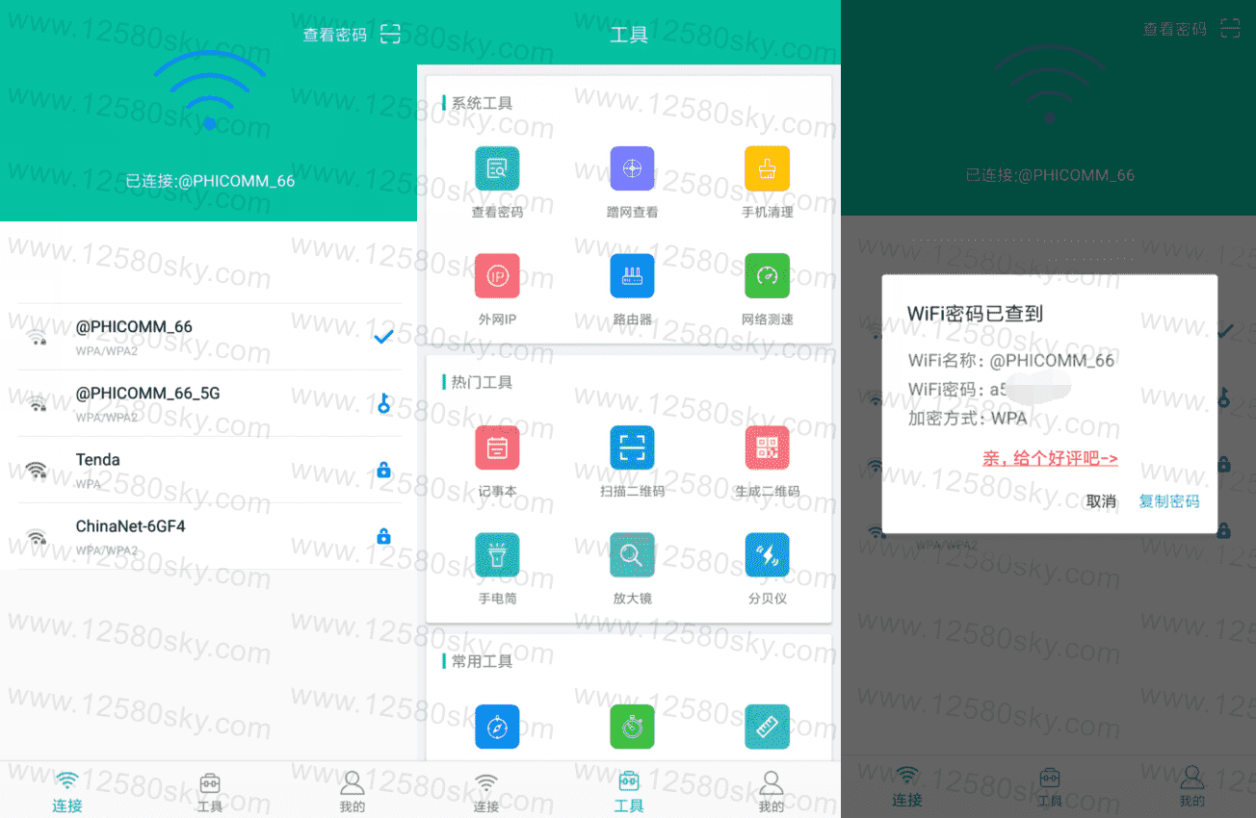
Task: Switch to 我的 tab in left screen
Action: click(353, 791)
